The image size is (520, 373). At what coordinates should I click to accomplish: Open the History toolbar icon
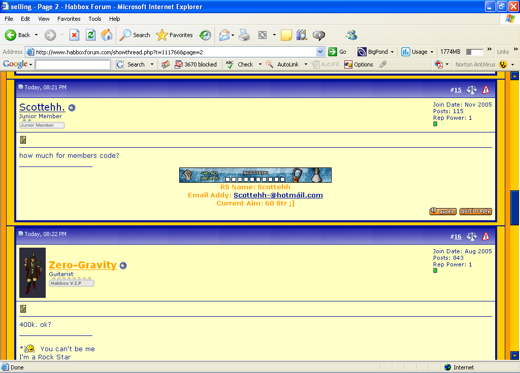coord(205,35)
